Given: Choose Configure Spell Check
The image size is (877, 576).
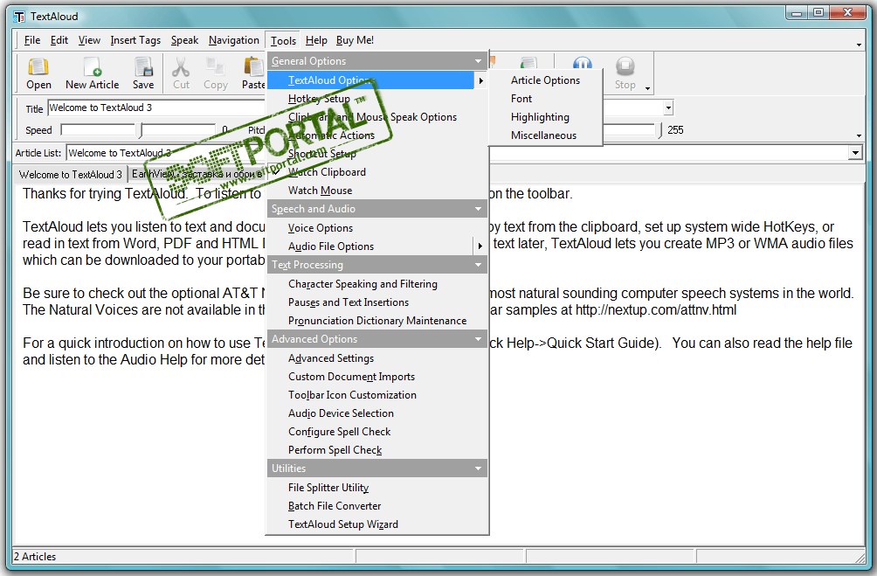Looking at the screenshot, I should coord(377,432).
